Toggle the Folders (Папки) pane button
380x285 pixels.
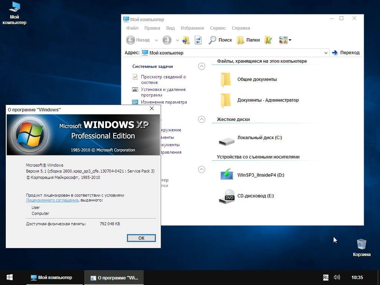point(248,40)
